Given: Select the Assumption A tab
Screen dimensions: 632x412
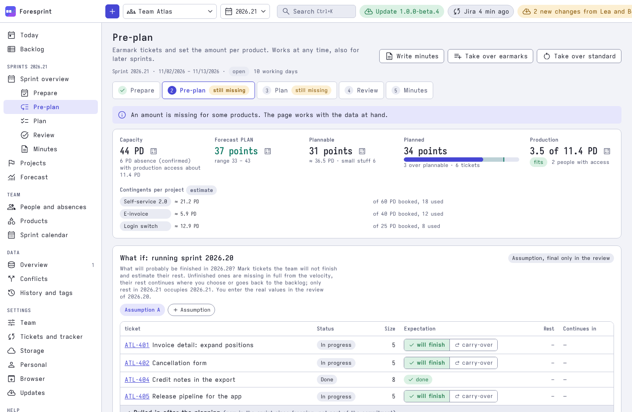Looking at the screenshot, I should point(142,310).
